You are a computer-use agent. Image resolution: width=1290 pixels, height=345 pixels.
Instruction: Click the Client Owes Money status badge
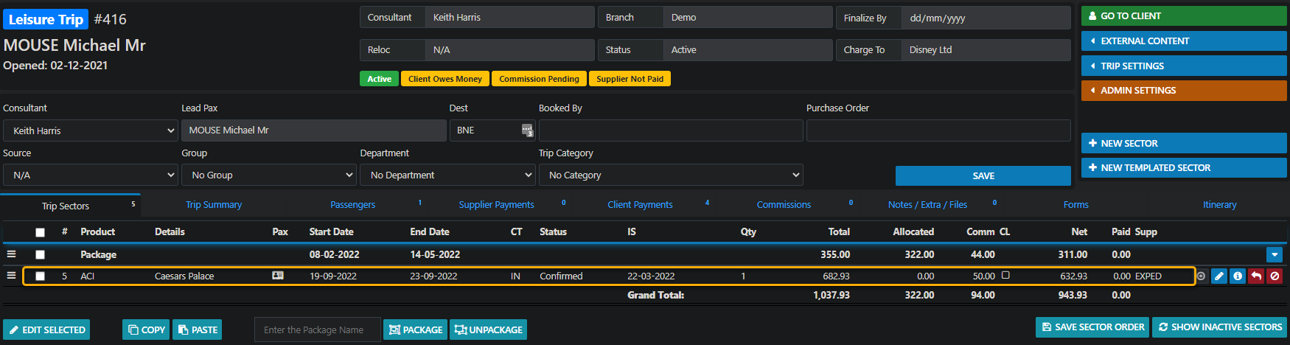pos(445,79)
